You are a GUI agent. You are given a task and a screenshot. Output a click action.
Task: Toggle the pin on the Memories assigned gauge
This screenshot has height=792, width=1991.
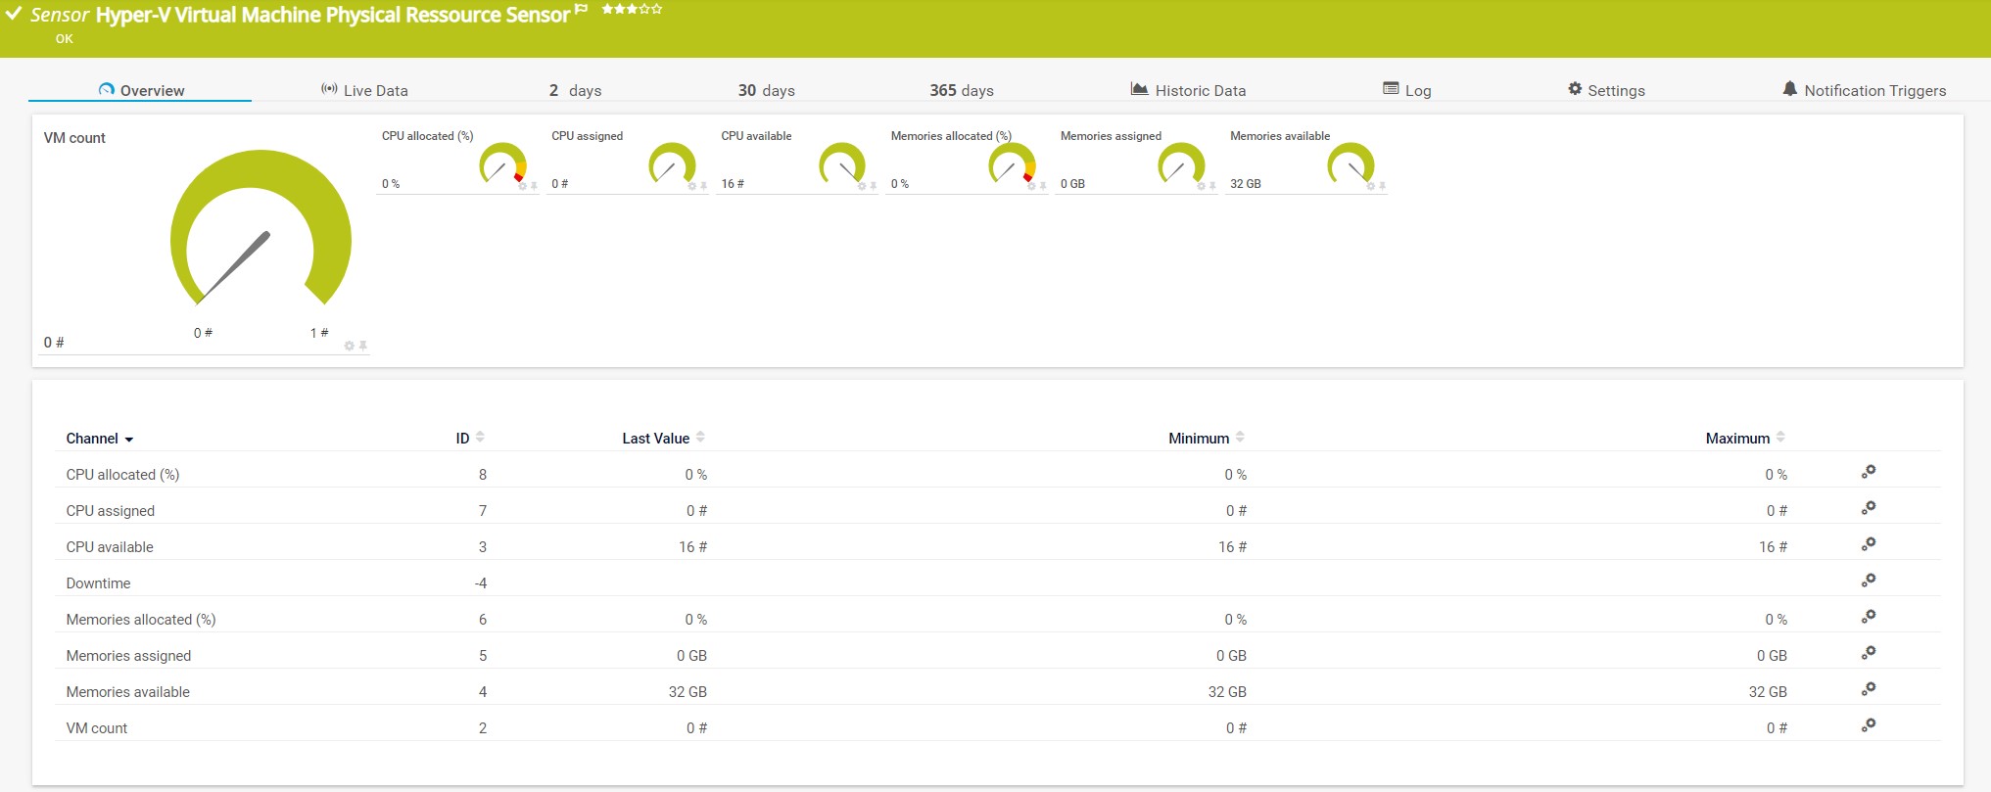pos(1212,186)
